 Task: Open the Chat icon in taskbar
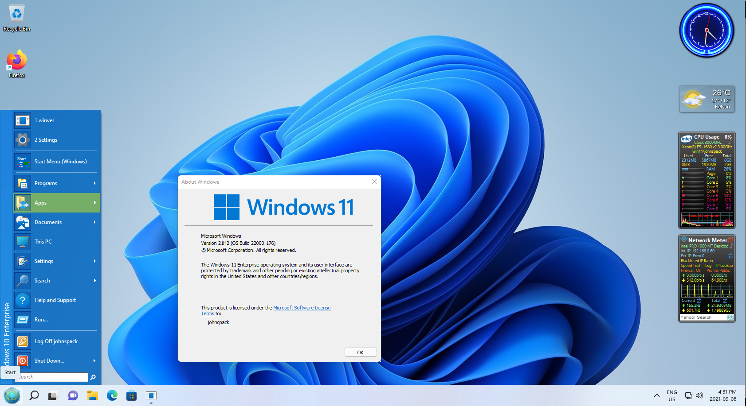coord(73,395)
